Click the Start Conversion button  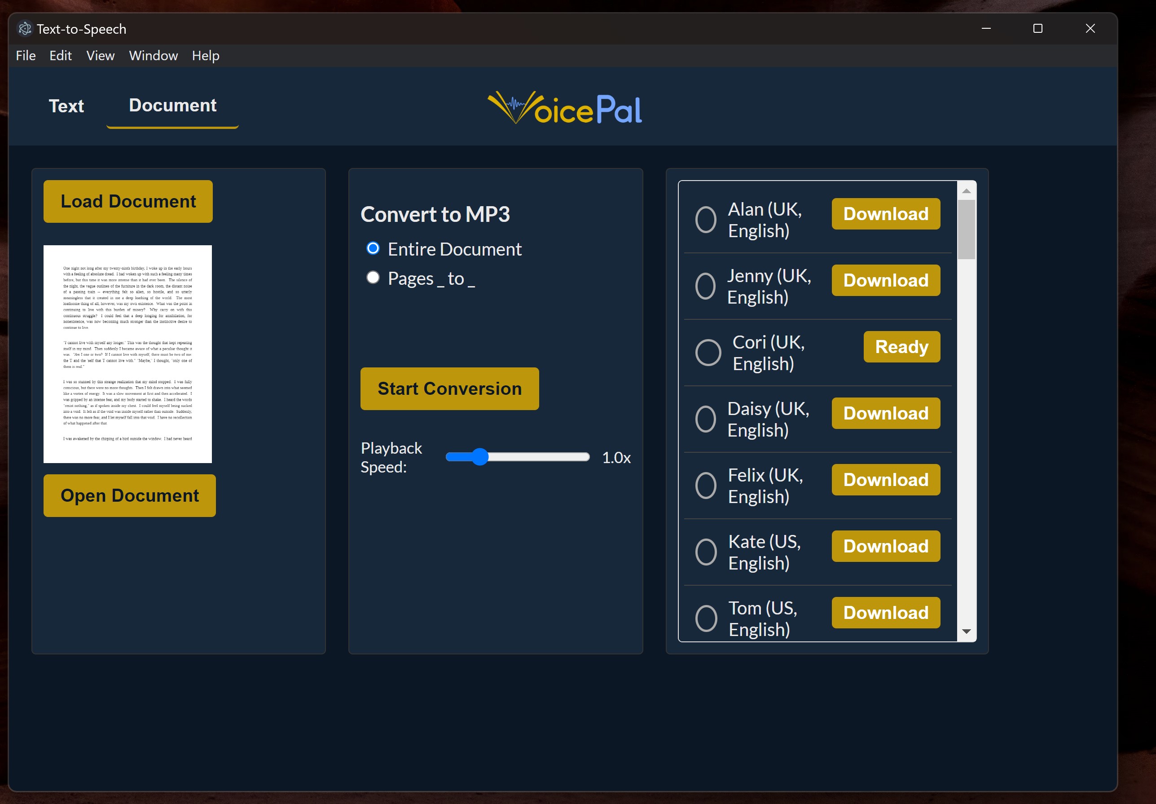449,389
